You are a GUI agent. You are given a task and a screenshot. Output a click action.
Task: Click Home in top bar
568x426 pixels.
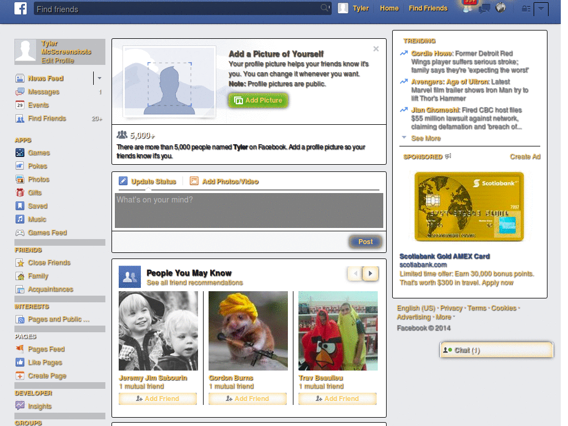click(x=389, y=8)
